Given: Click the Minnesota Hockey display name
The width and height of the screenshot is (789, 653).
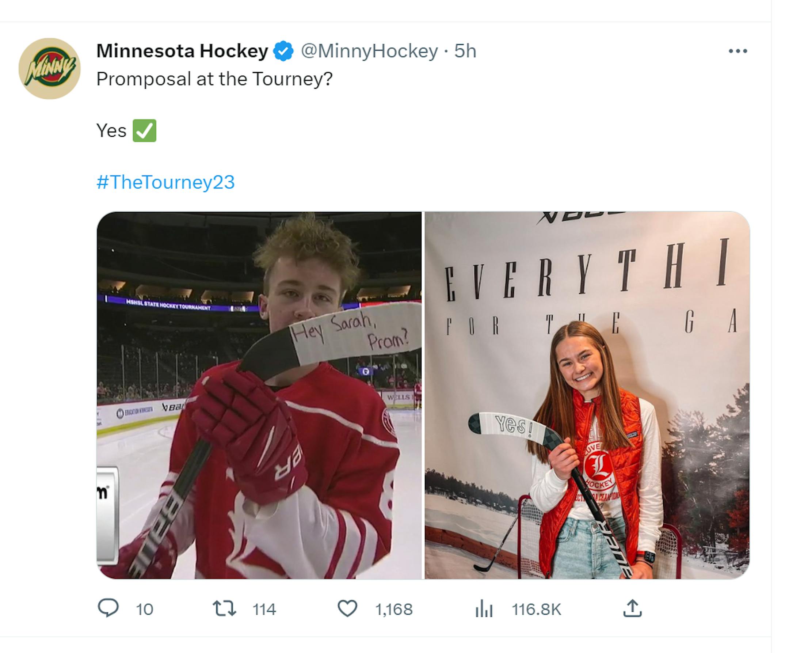Looking at the screenshot, I should click(x=182, y=51).
